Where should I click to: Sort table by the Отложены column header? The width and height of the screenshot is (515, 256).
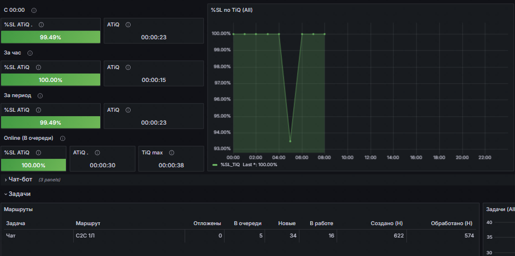click(207, 223)
